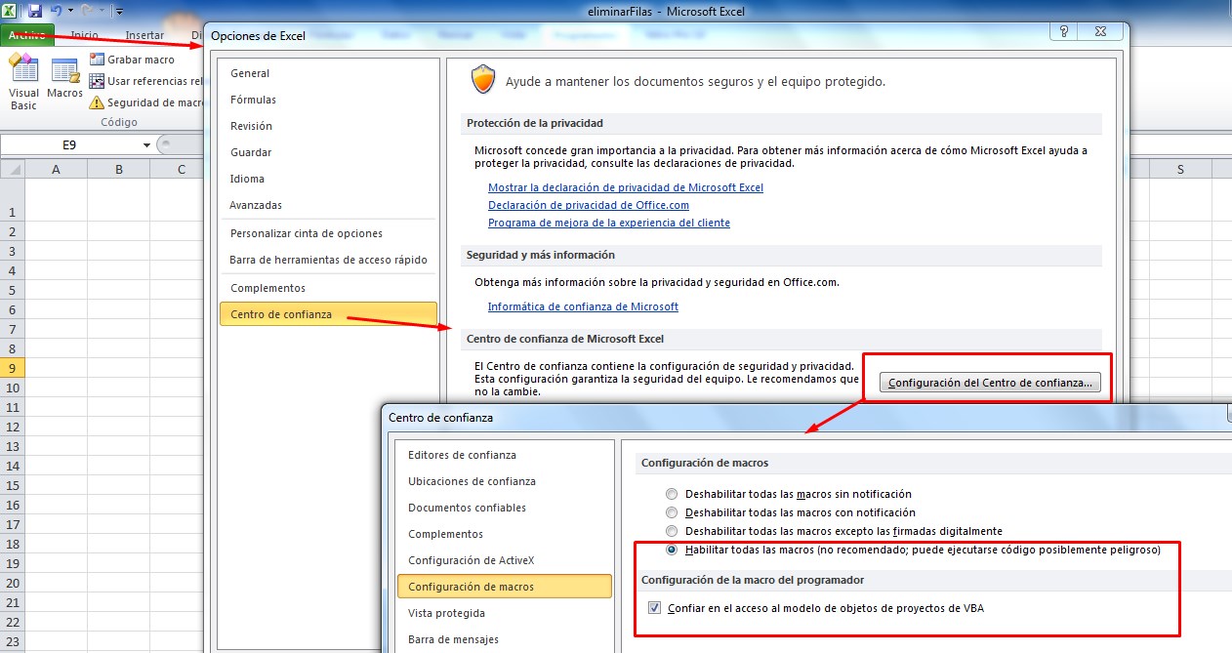The height and width of the screenshot is (653, 1232).
Task: Switch to Insertar ribbon tab
Action: click(x=144, y=35)
